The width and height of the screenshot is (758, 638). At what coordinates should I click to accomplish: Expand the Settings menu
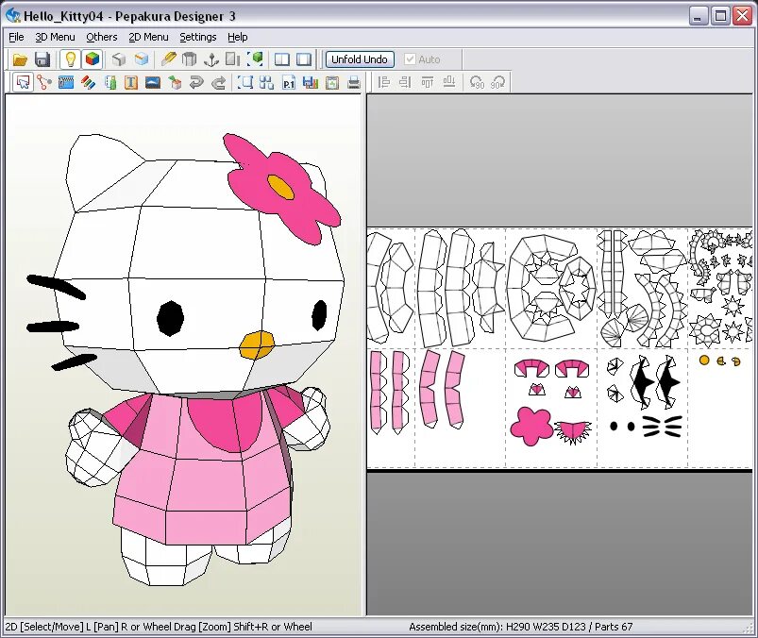pos(197,37)
